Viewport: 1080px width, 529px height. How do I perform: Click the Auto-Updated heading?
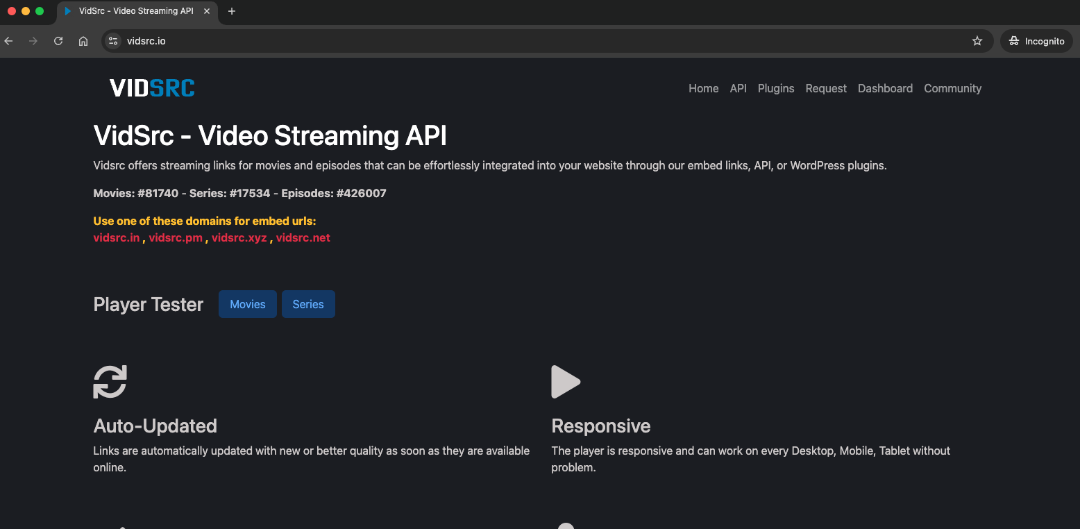[155, 426]
